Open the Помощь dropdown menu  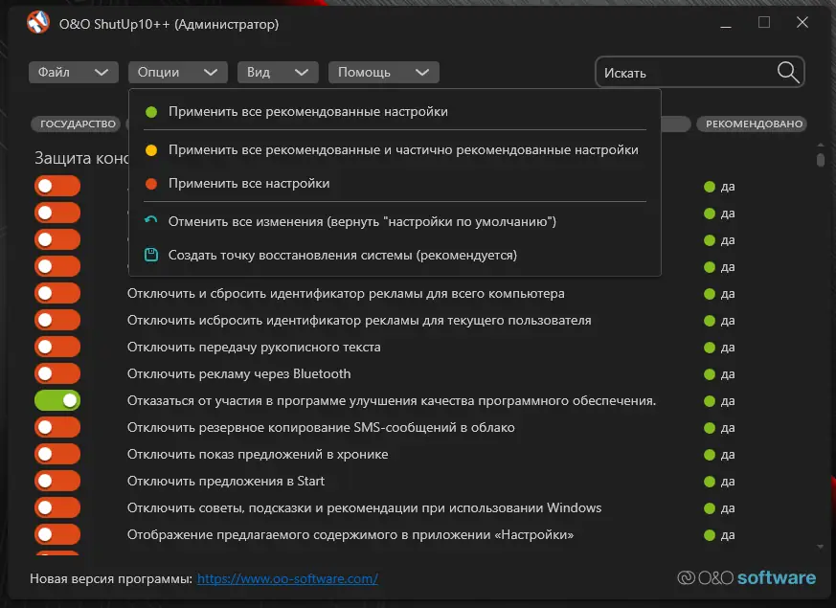(x=383, y=72)
